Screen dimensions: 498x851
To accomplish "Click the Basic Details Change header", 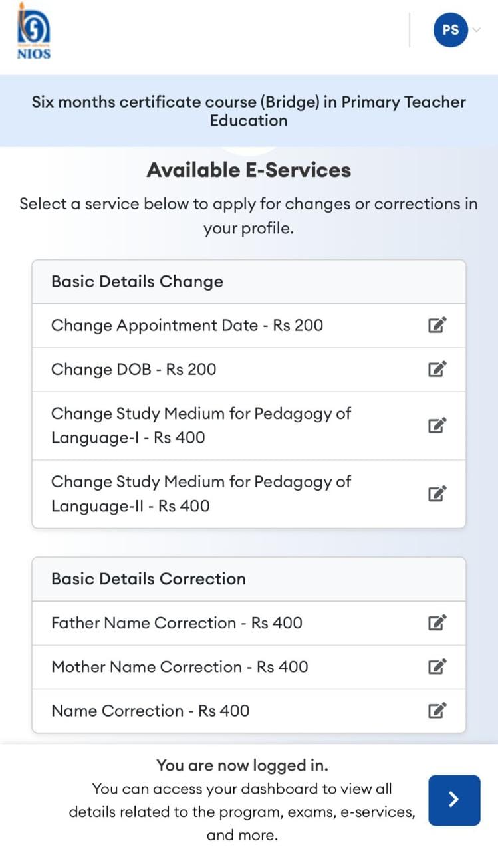I will 137,281.
